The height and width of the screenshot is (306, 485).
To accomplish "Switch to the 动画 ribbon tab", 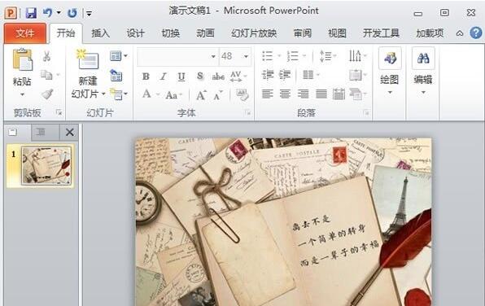I will [x=205, y=33].
